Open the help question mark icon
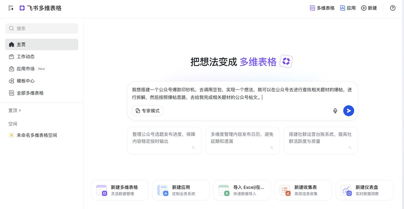The height and width of the screenshot is (209, 404). click(x=393, y=8)
